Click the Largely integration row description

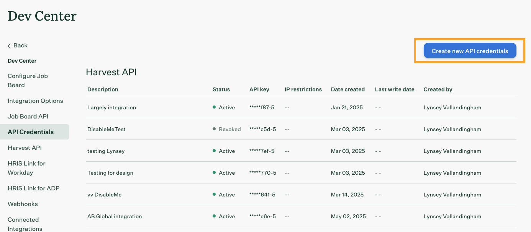coord(111,108)
